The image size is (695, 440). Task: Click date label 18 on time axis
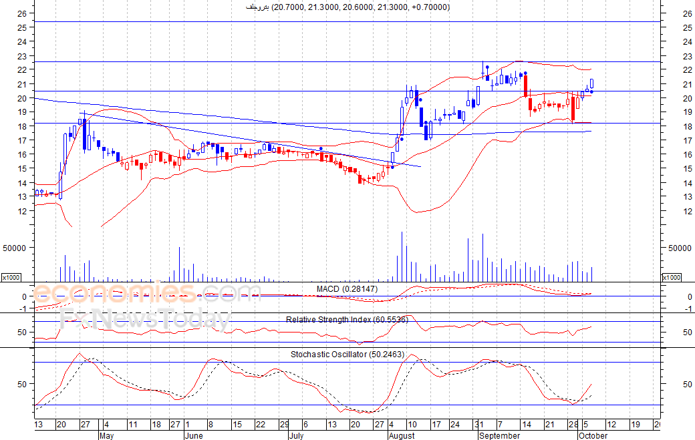coord(156,425)
